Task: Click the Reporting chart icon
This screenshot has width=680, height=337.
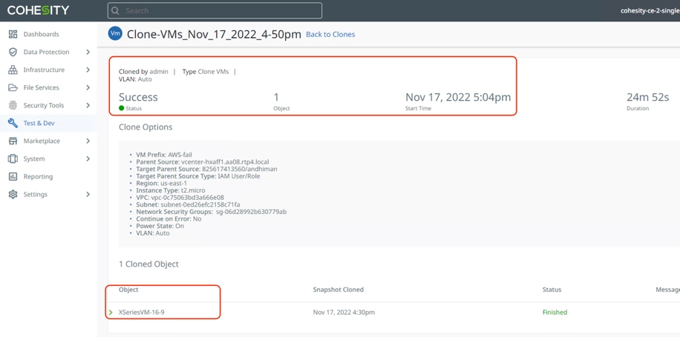Action: pyautogui.click(x=13, y=176)
